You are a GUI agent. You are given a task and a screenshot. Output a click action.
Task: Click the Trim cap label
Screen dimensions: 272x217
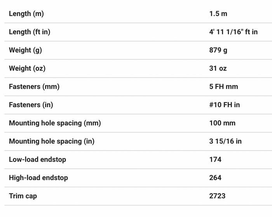point(23,196)
